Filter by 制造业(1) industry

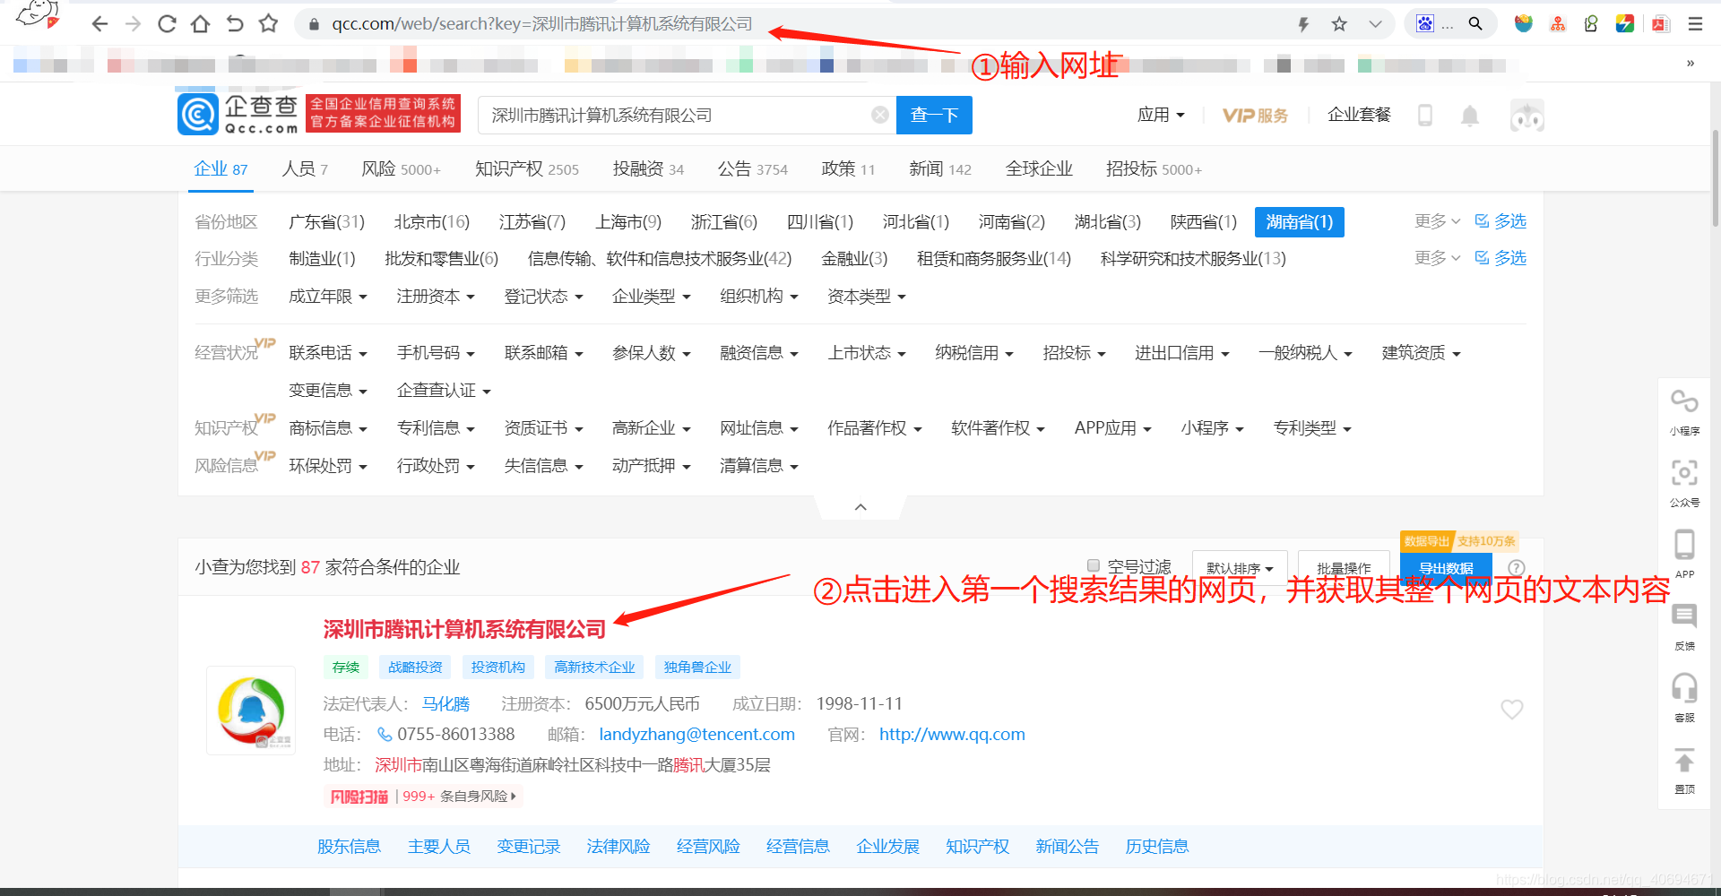(x=322, y=258)
